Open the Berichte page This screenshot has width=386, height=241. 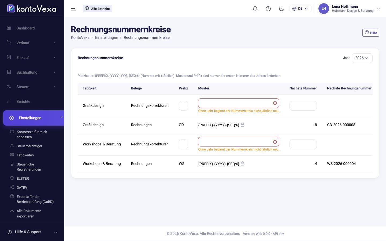click(x=32, y=101)
